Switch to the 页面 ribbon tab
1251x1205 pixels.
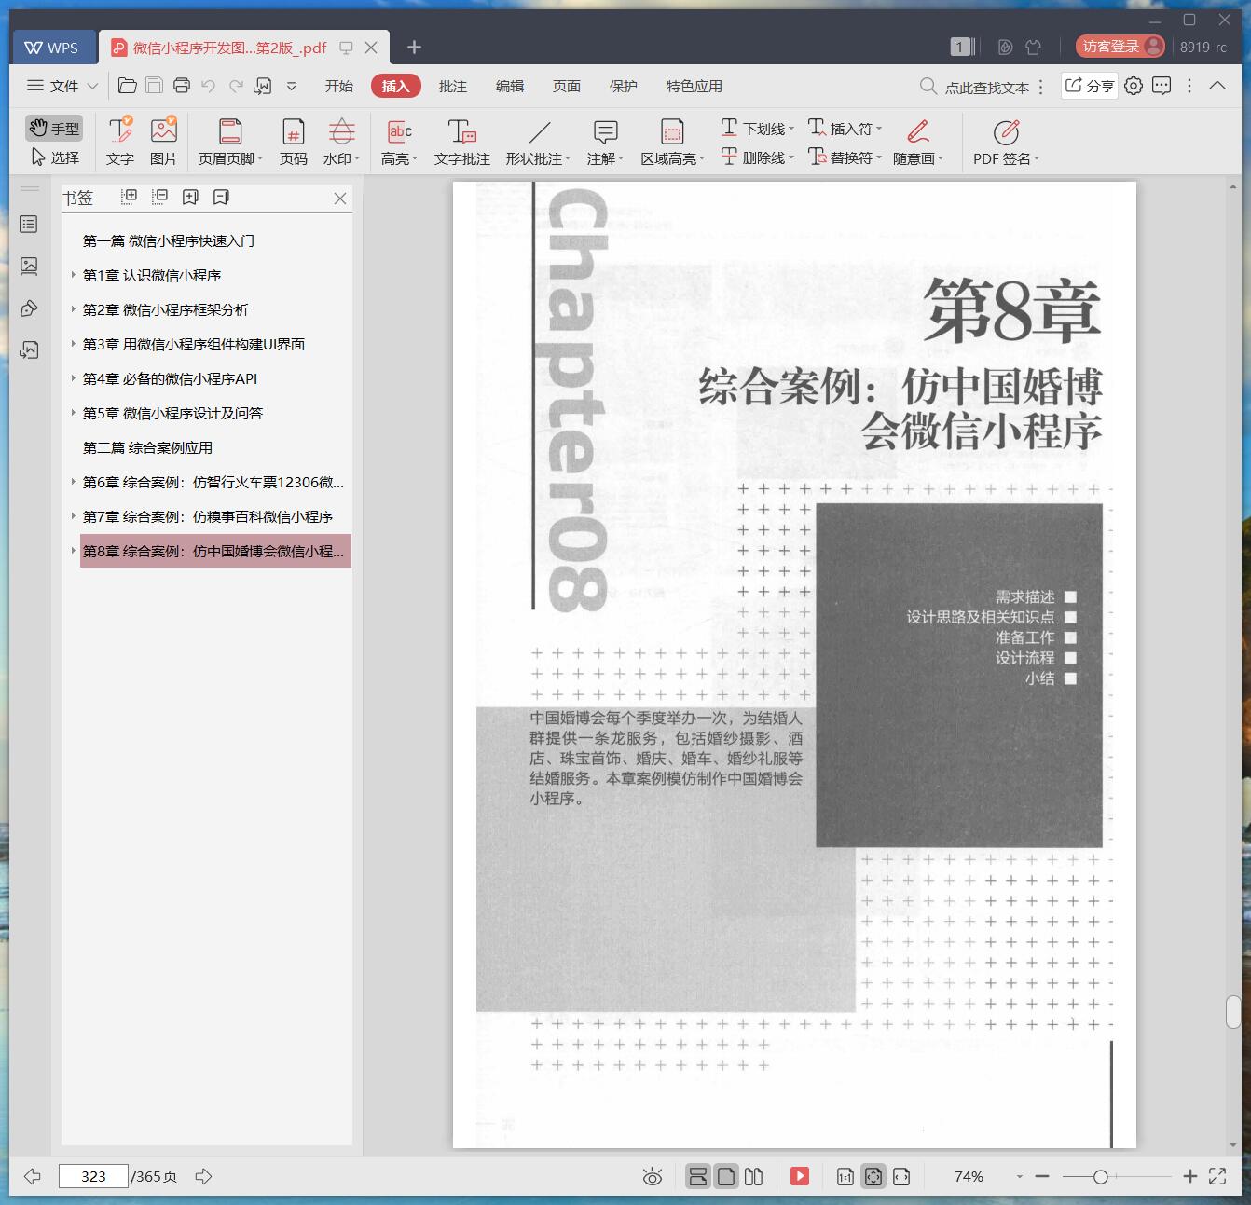[x=567, y=86]
